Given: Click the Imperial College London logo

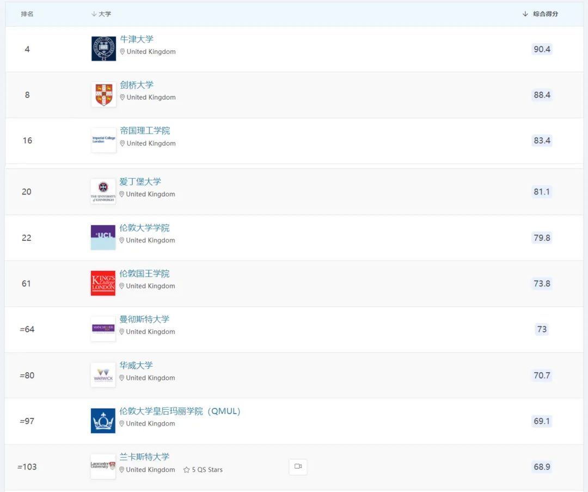Looking at the screenshot, I should (x=103, y=141).
